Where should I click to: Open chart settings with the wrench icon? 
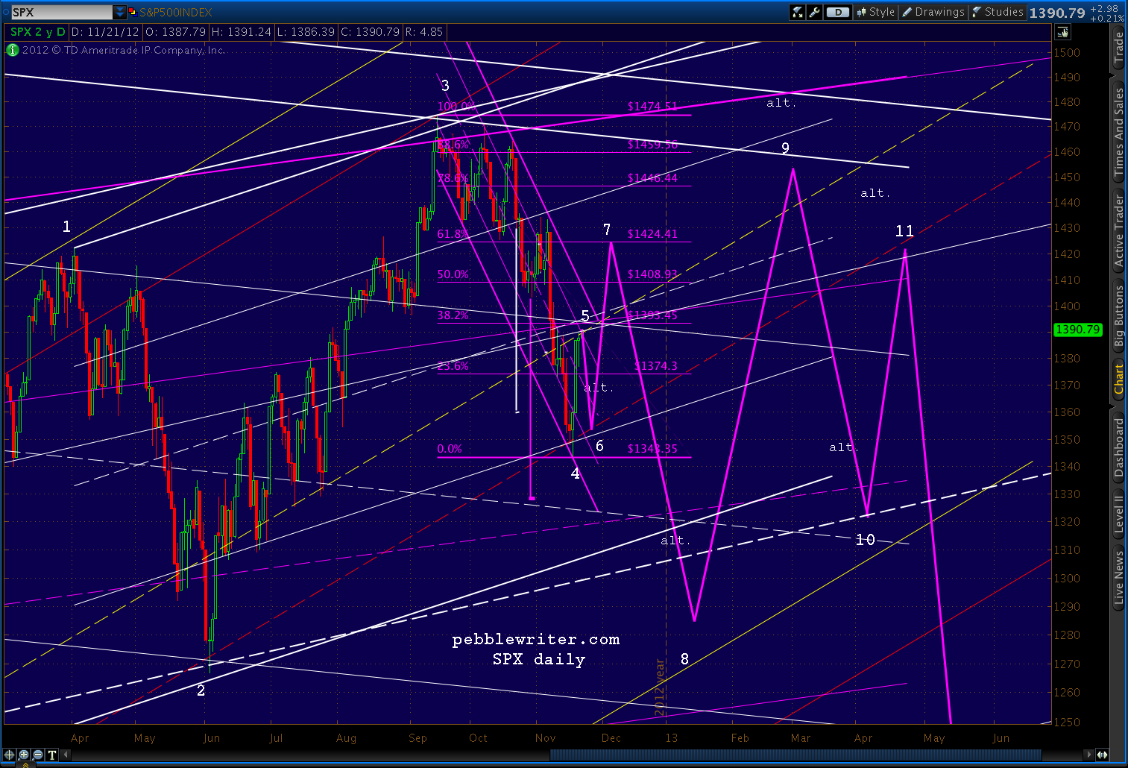[x=814, y=12]
